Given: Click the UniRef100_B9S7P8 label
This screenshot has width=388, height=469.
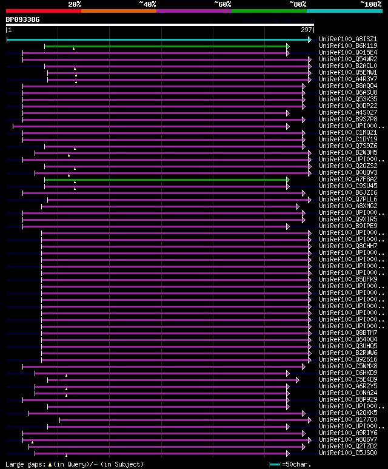Looking at the screenshot, I should point(348,119).
